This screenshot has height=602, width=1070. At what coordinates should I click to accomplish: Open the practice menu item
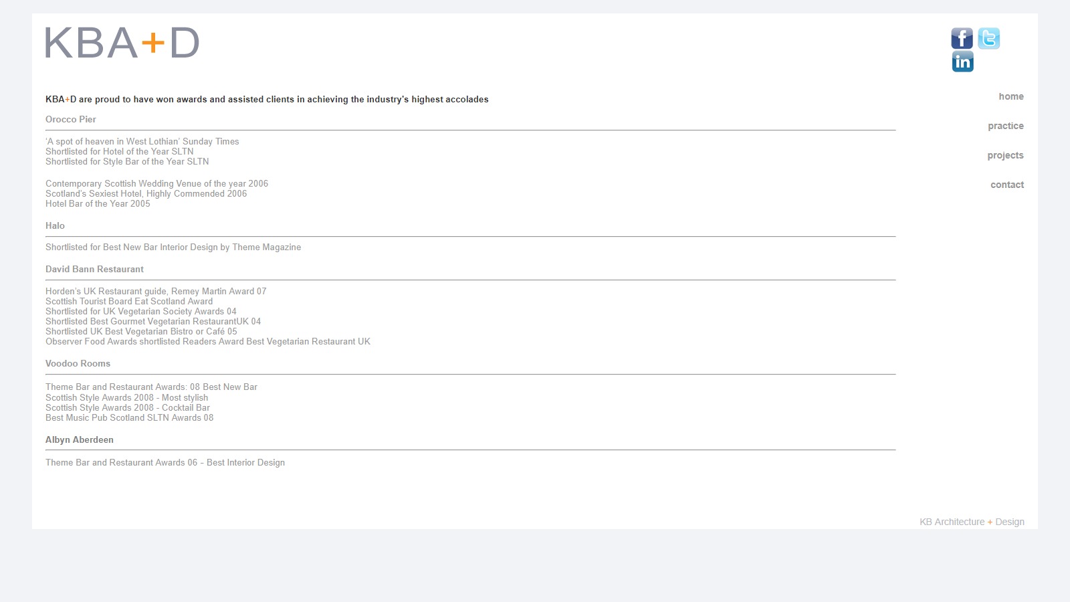tap(1006, 126)
